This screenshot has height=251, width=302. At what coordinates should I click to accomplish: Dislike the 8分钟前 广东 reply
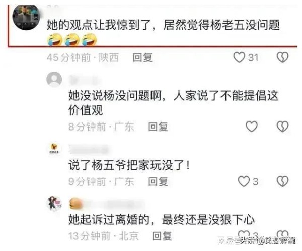[x=282, y=127]
